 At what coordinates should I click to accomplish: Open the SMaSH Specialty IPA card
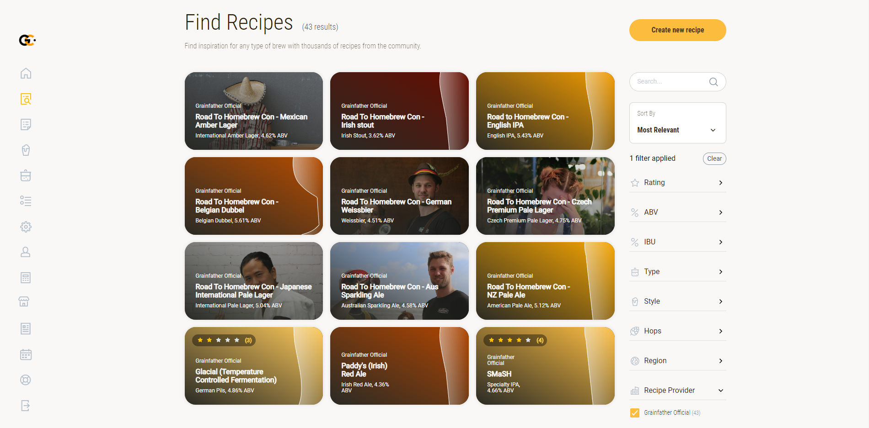tap(545, 366)
